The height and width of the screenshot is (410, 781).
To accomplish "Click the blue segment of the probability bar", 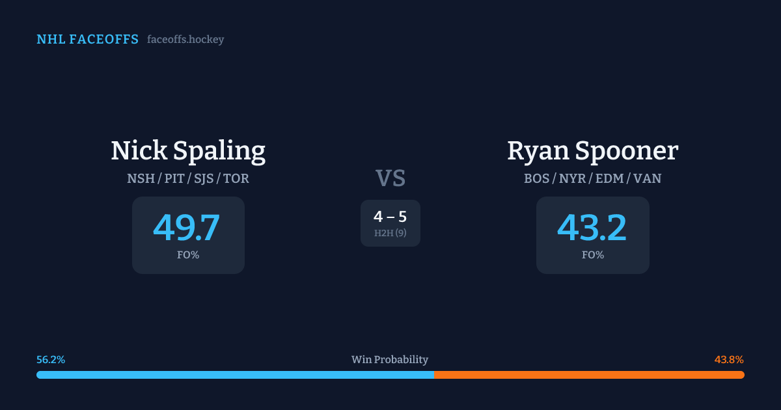I will pyautogui.click(x=234, y=375).
